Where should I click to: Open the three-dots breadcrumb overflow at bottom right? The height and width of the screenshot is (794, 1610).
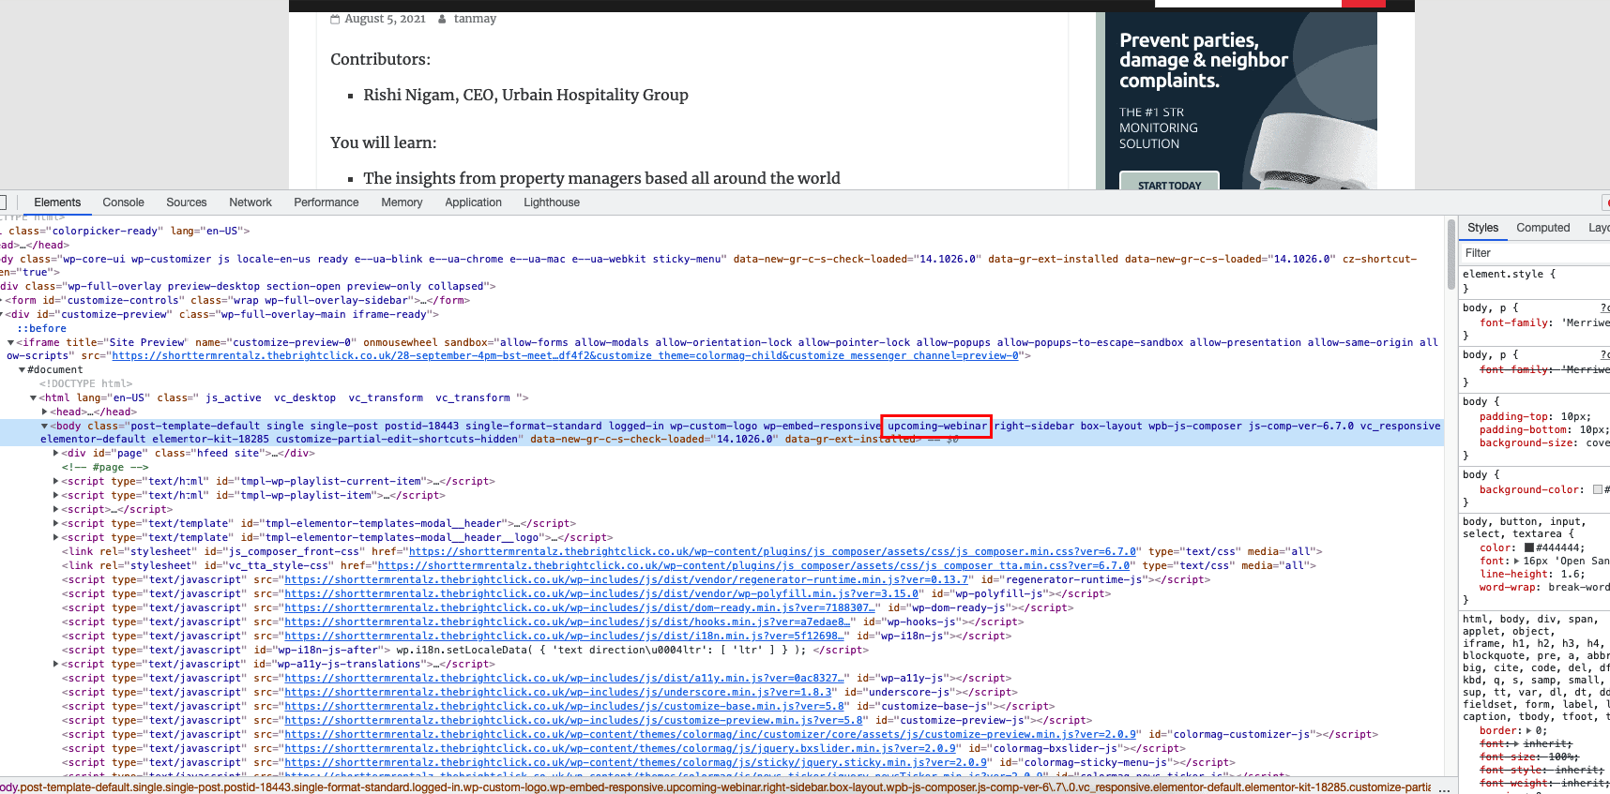[1444, 787]
